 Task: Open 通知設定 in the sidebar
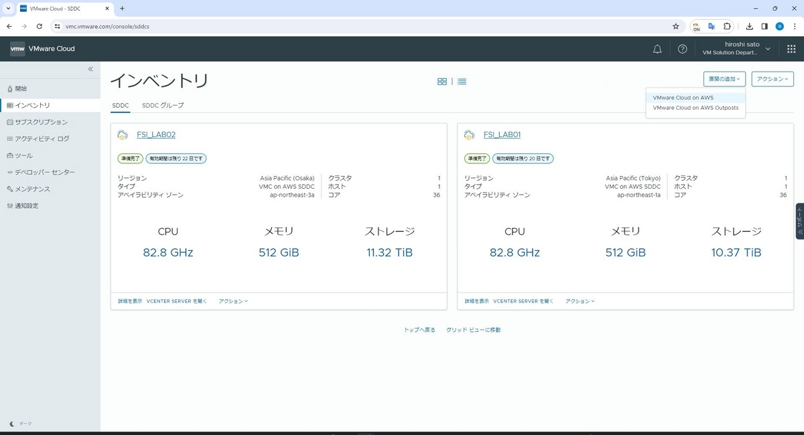click(x=50, y=205)
